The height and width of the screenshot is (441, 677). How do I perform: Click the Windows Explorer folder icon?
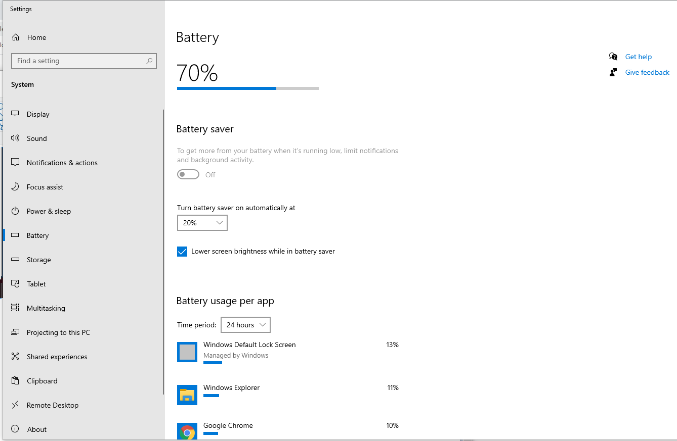187,395
